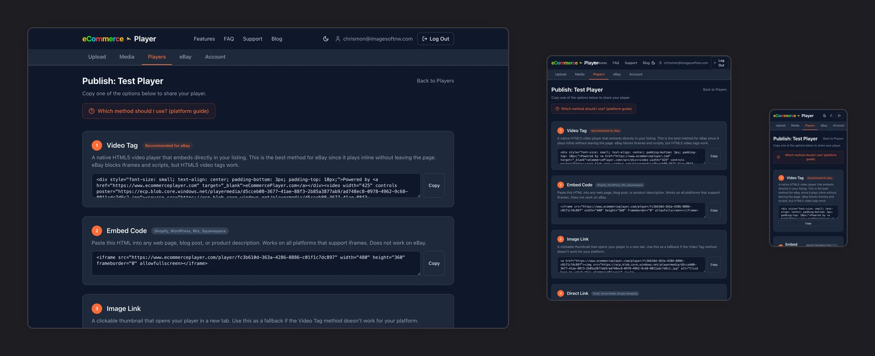Click Back to Players in desktop view

435,81
